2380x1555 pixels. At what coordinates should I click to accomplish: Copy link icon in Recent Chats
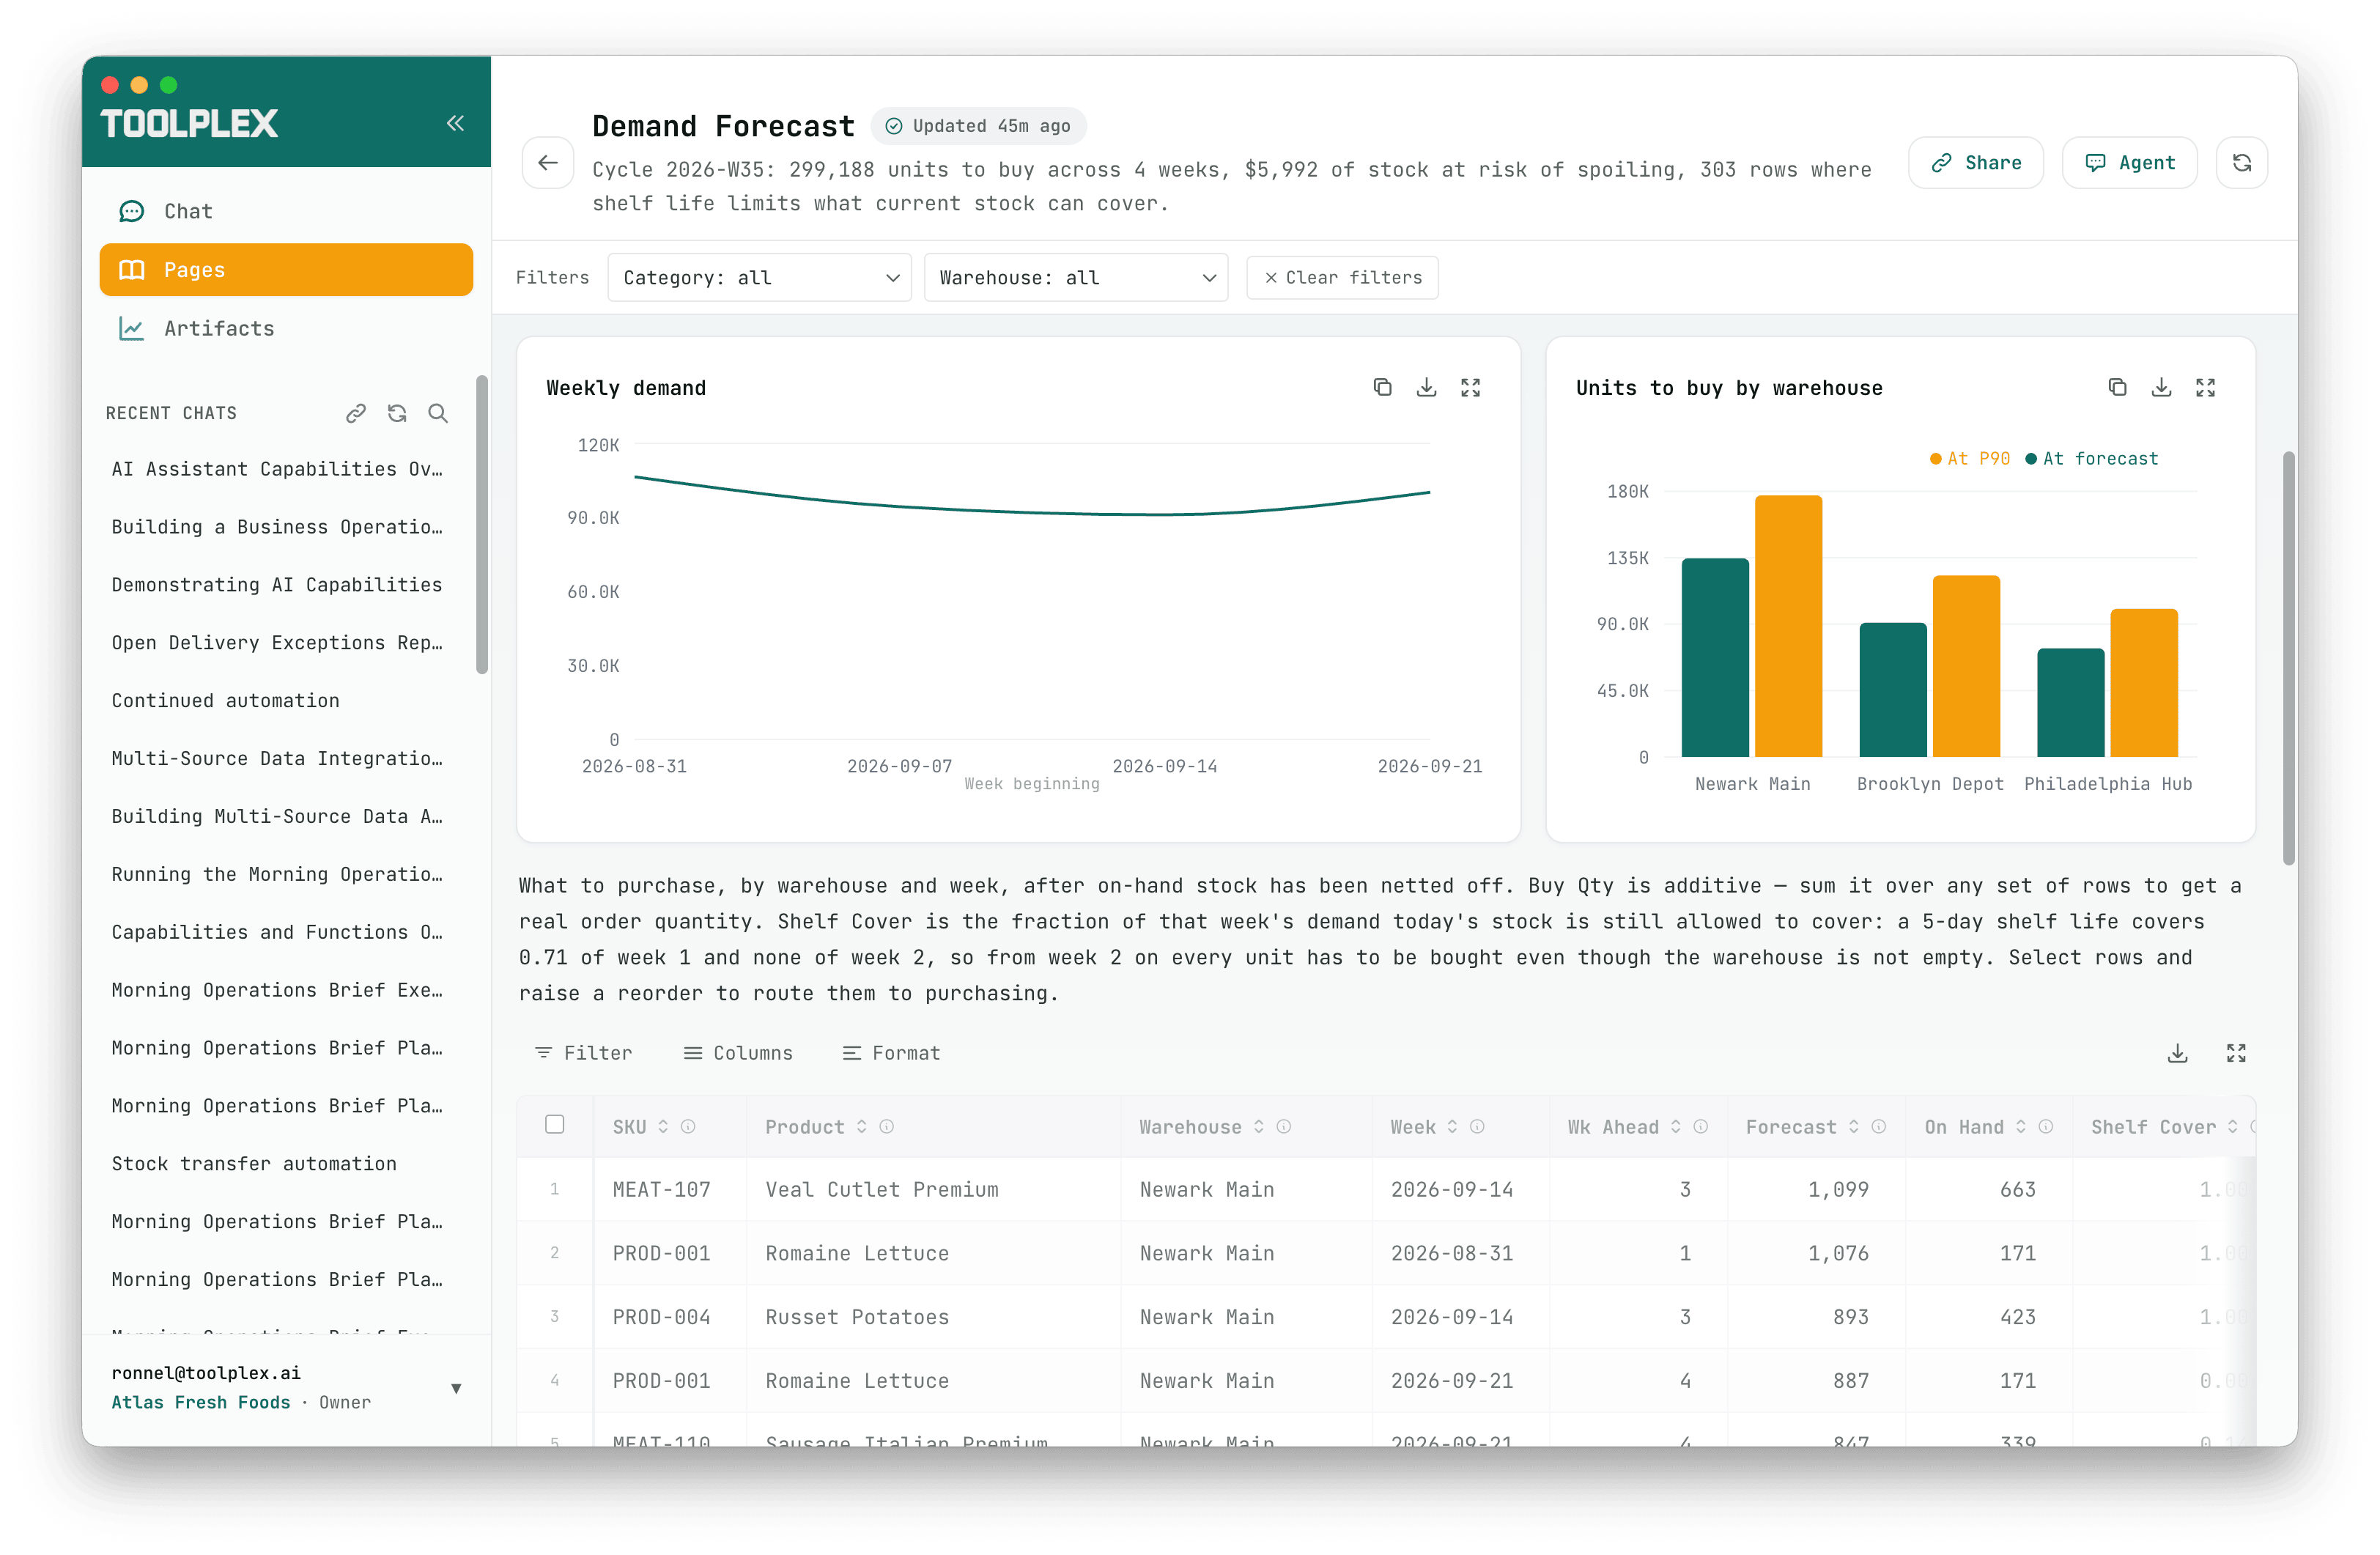356,413
